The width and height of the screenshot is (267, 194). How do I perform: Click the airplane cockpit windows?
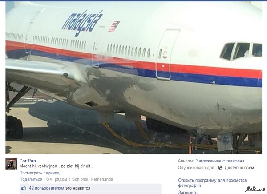point(241,51)
